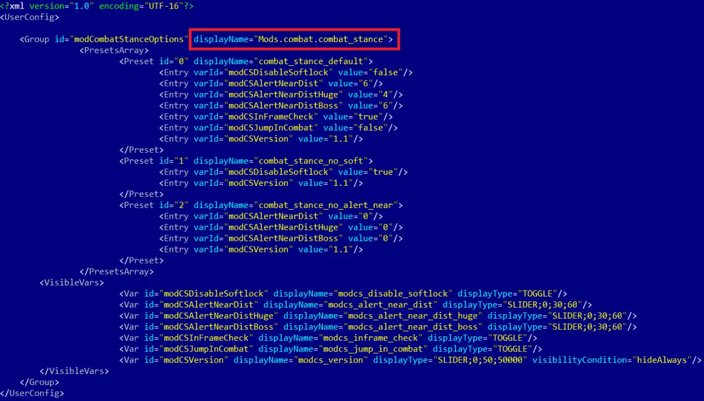Click the modCSDisableSoftlock value true entry

tap(283, 172)
